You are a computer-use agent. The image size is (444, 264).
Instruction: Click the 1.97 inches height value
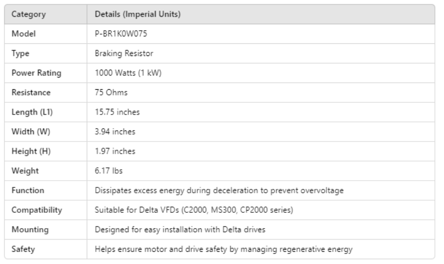coord(115,151)
